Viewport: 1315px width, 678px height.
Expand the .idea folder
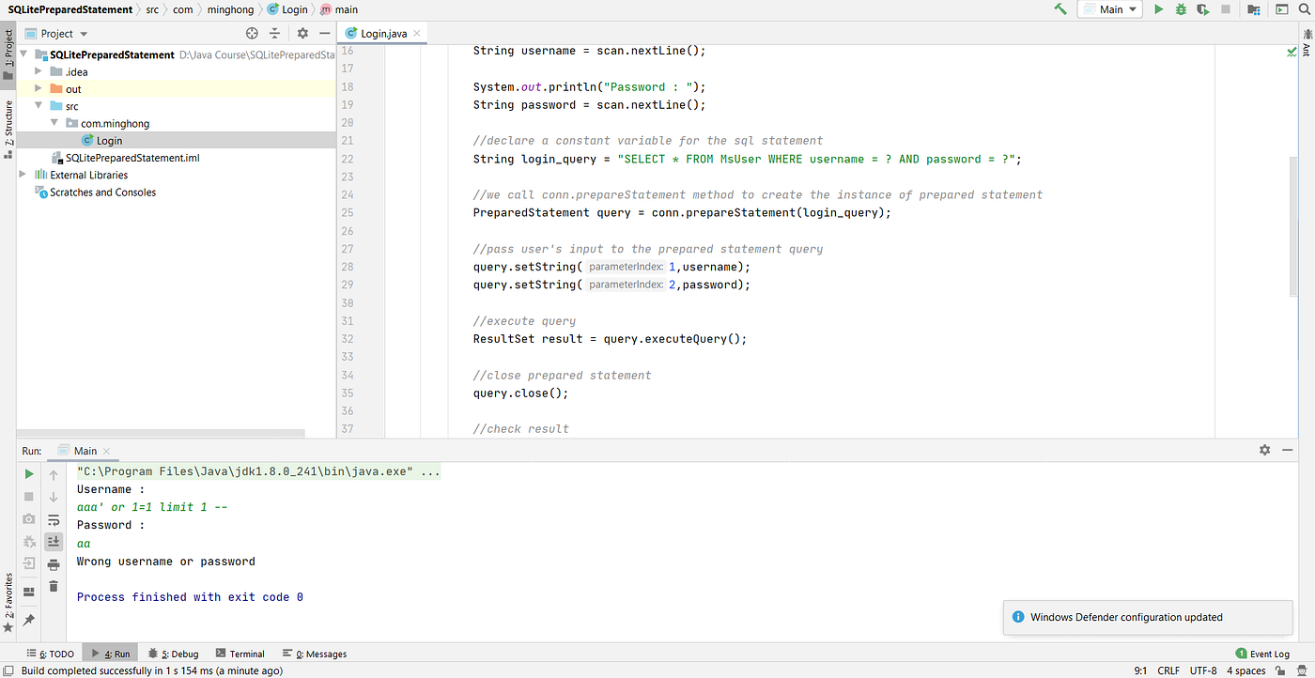39,71
